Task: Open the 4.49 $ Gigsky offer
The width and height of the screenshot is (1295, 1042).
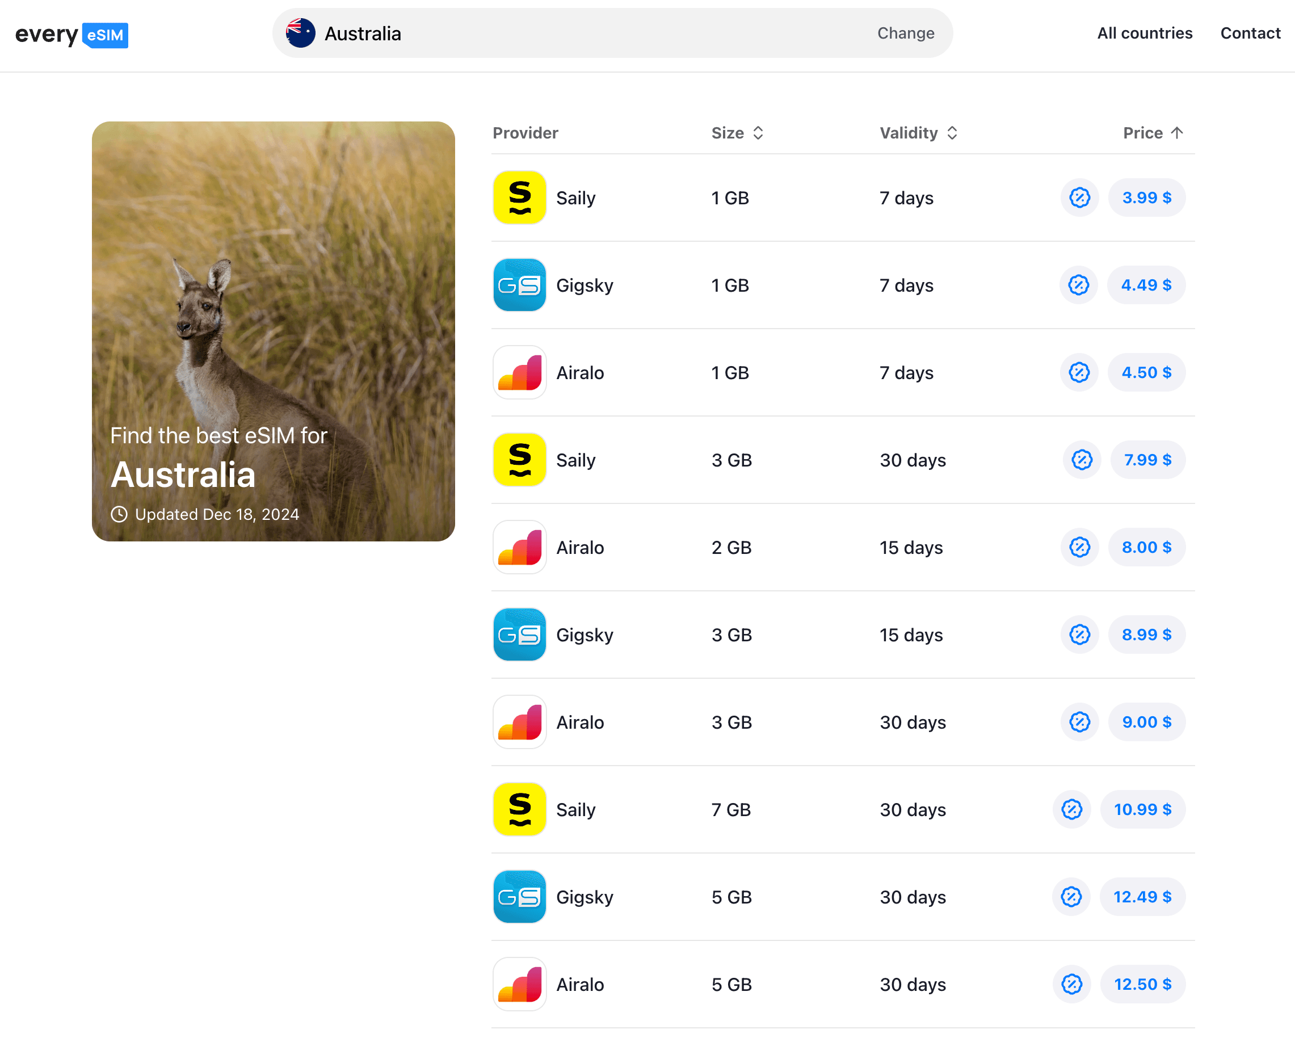Action: pos(1146,285)
